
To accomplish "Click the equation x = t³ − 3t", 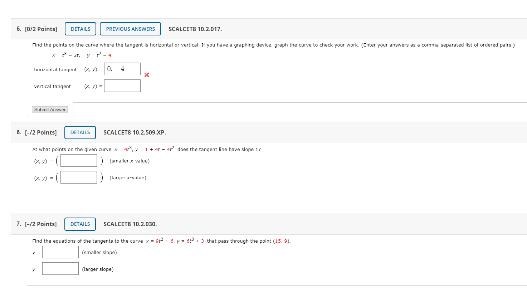I will tap(66, 55).
